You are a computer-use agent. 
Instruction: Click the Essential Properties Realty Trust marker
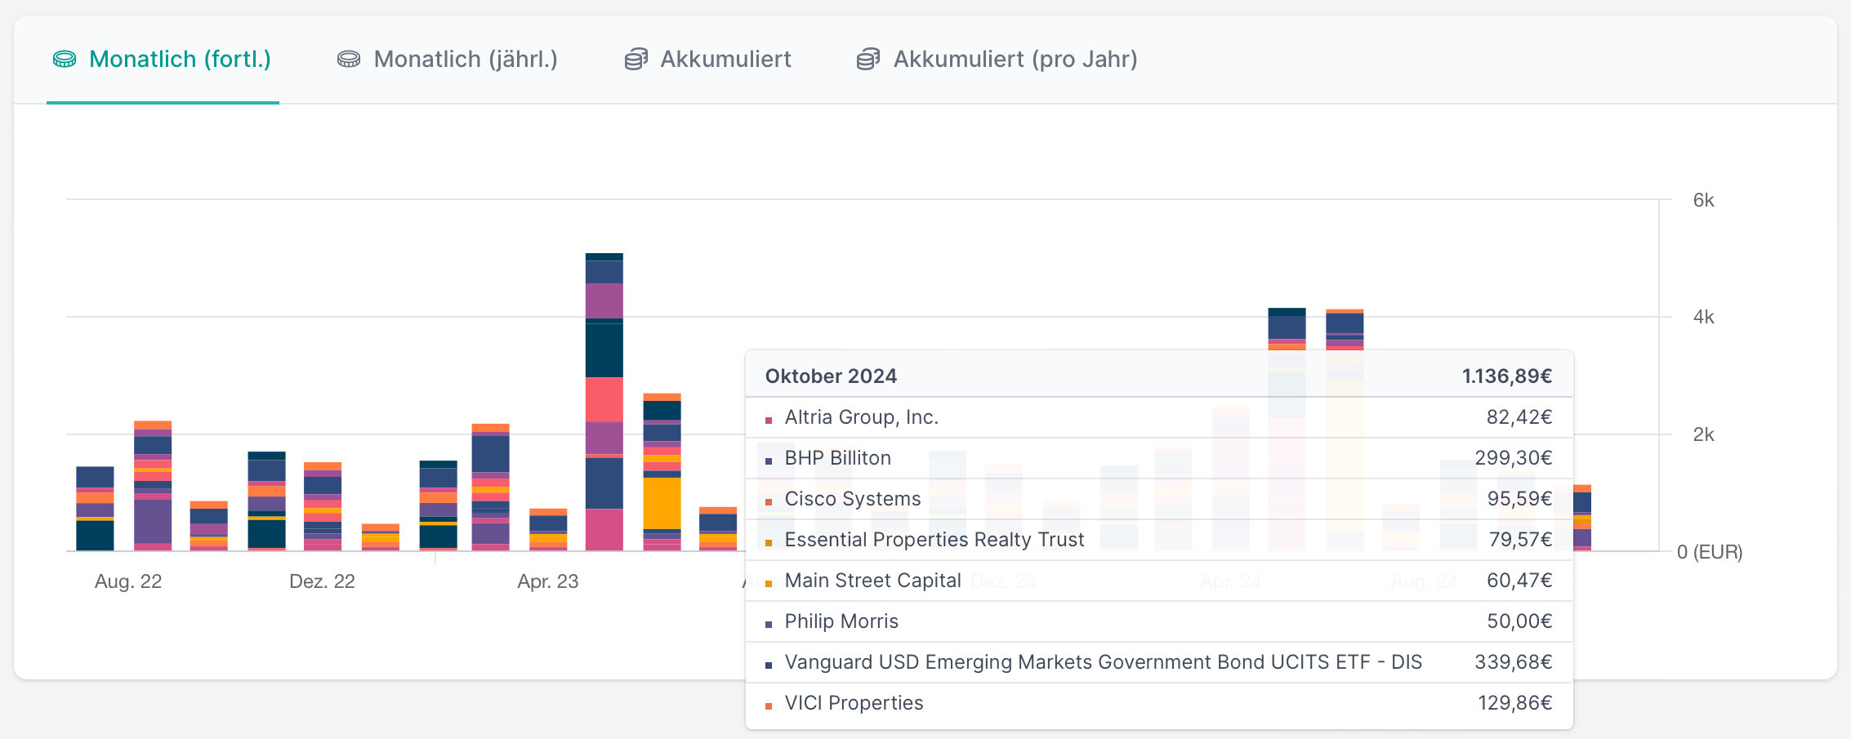coord(769,542)
